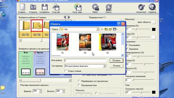Adjust the Резкость slider
Screen dimensions: 174x98
click(91, 94)
